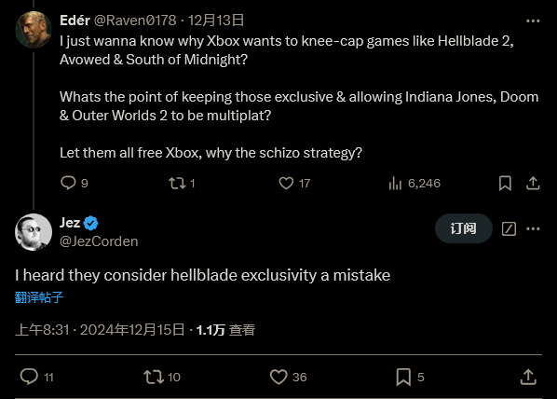Open more options menu on Jez's tweet

coord(533,228)
